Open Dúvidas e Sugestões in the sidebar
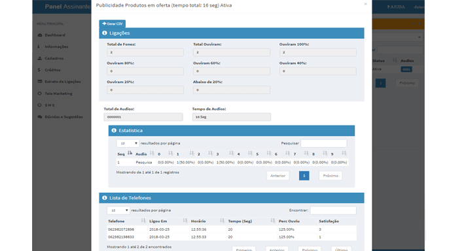464x251 pixels. pos(63,117)
